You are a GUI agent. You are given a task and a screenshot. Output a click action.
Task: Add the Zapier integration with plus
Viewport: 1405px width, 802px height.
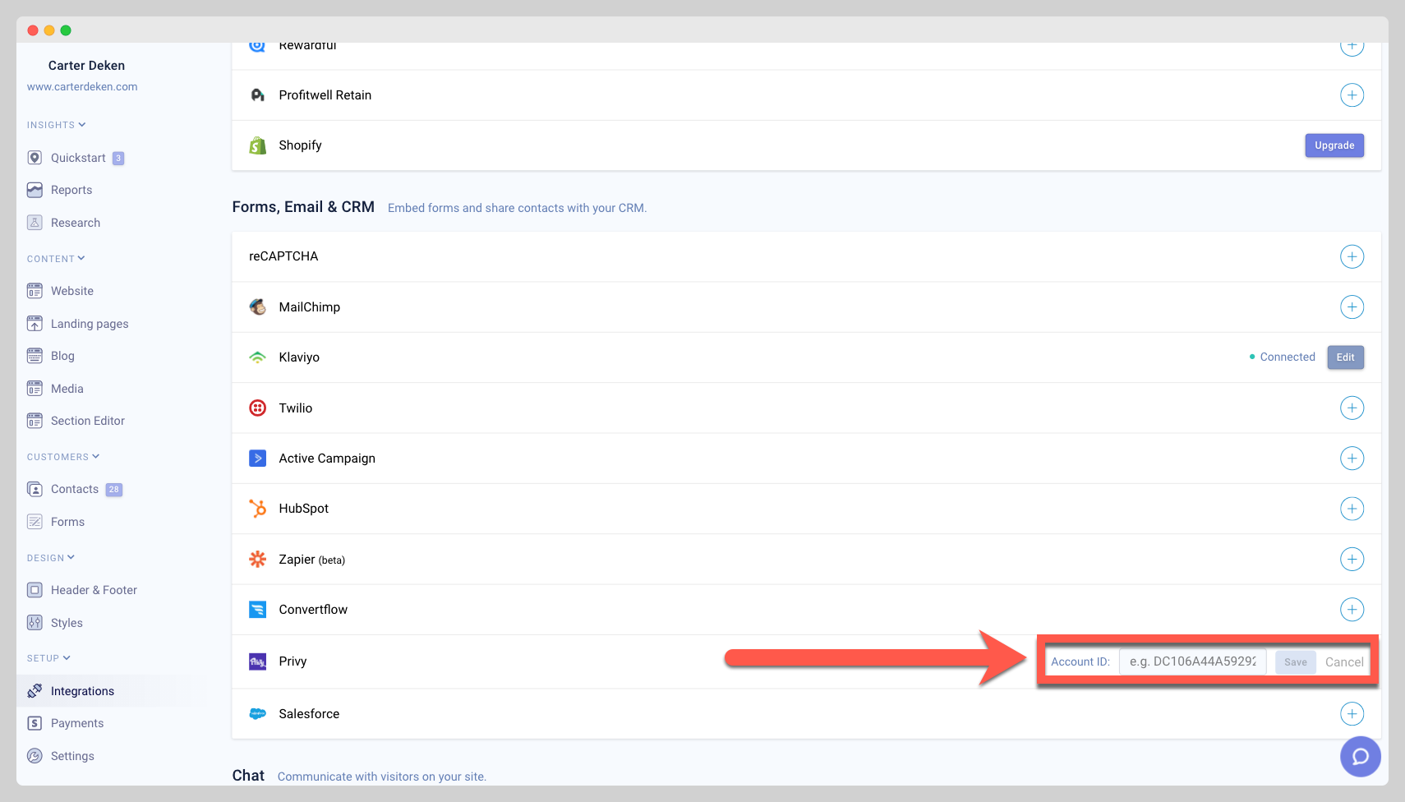click(x=1352, y=560)
